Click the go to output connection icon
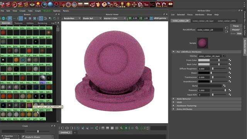 click(227, 32)
